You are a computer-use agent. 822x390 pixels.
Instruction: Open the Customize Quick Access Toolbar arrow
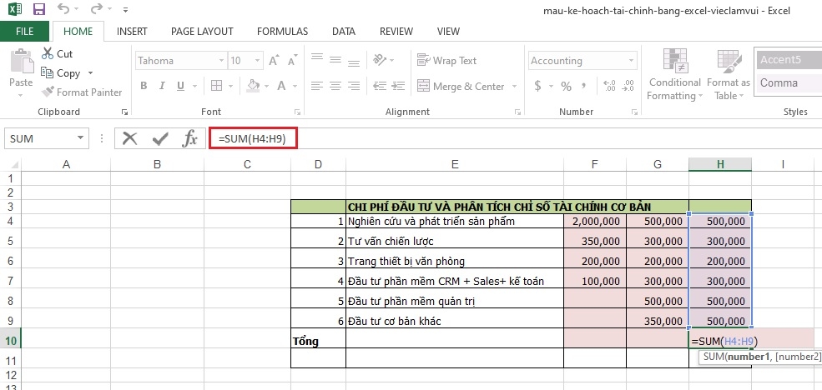point(125,9)
